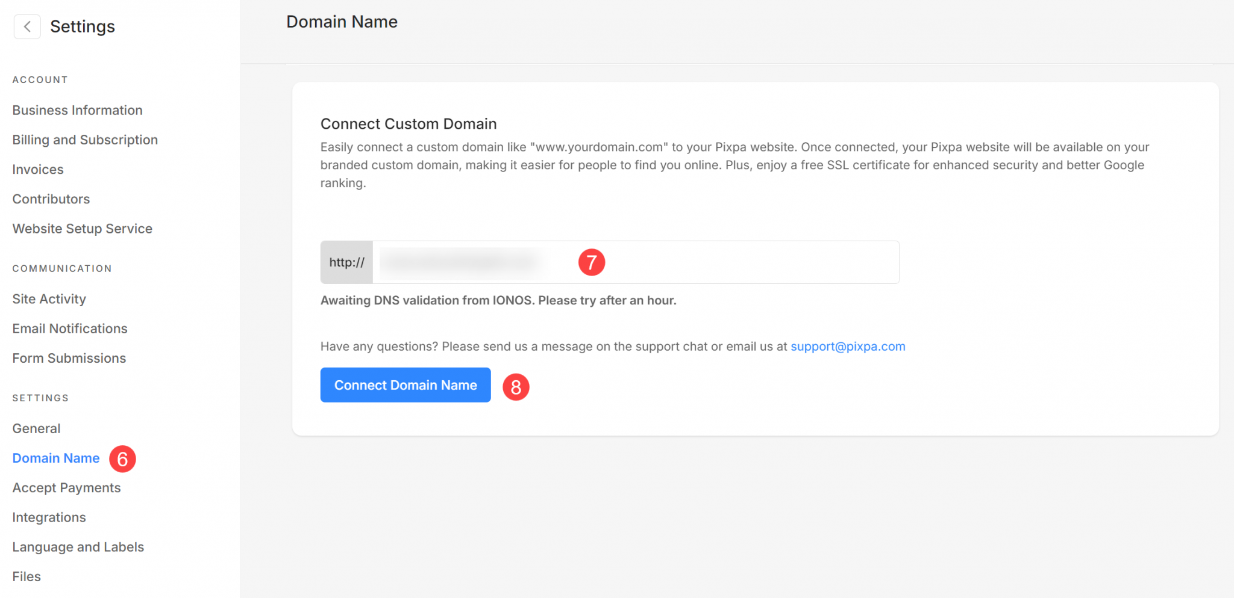The height and width of the screenshot is (598, 1234).
Task: Open Site Activity settings
Action: point(48,298)
